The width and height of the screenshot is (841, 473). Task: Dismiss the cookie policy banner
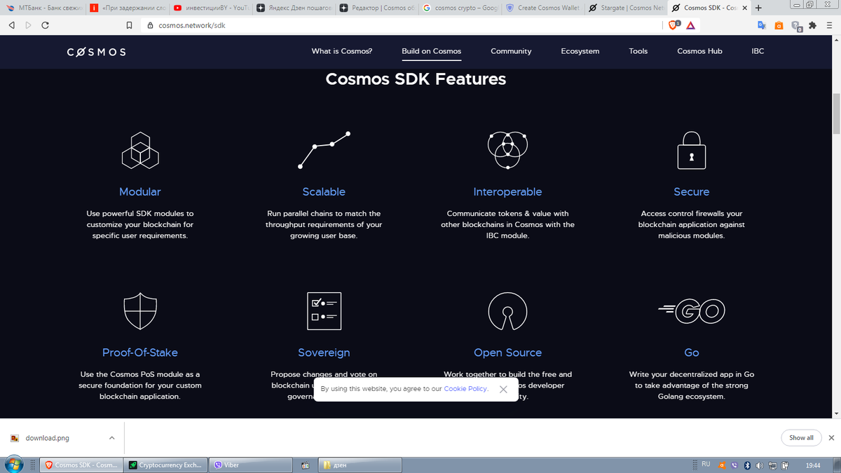tap(503, 389)
